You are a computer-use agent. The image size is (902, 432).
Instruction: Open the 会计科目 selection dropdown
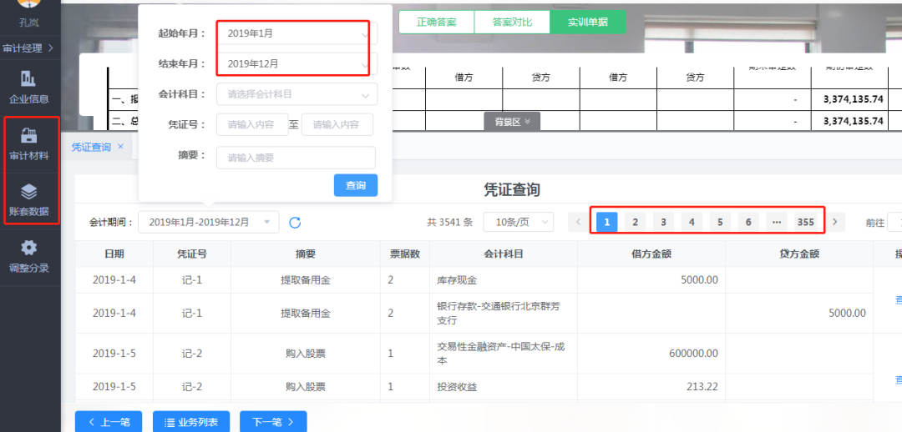296,94
